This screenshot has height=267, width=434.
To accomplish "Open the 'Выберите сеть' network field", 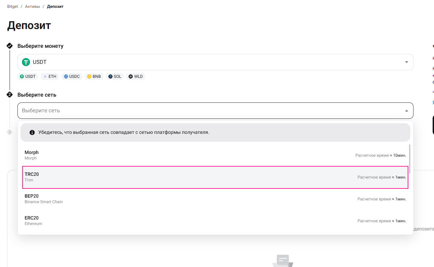I will pyautogui.click(x=205, y=111).
